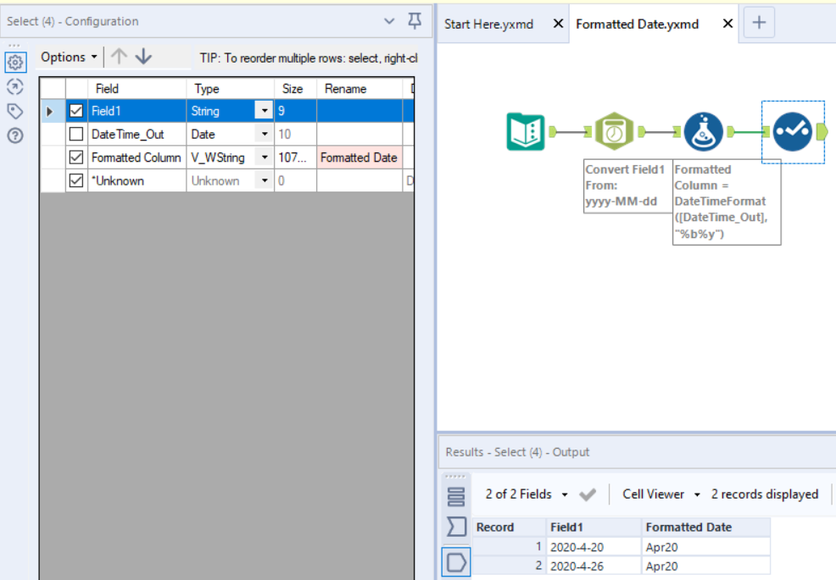
Task: Open Field1 type dropdown
Action: (x=264, y=111)
